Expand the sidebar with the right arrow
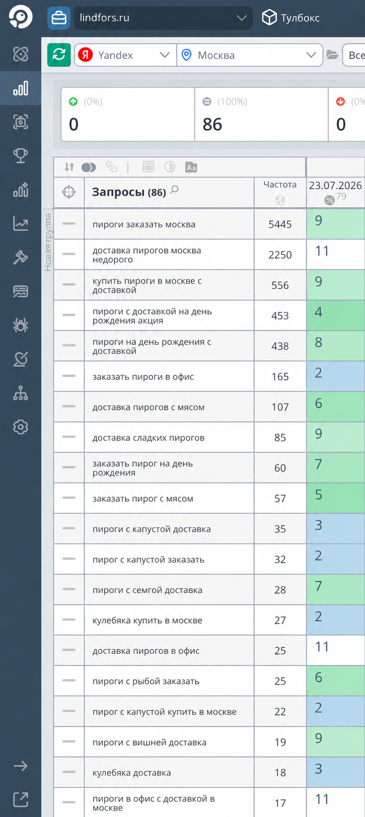365x817 pixels. pos(20,766)
